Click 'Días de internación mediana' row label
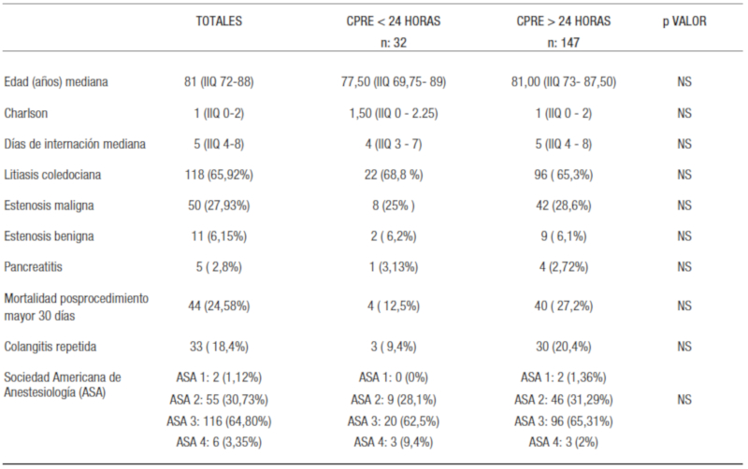Image resolution: width=748 pixels, height=469 pixels. pos(78,144)
